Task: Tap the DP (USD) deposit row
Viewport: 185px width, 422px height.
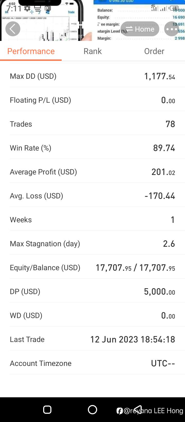Action: (x=92, y=292)
